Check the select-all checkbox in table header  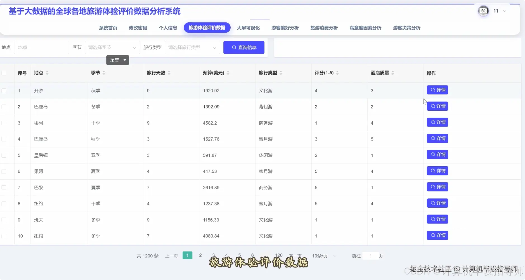coord(4,73)
